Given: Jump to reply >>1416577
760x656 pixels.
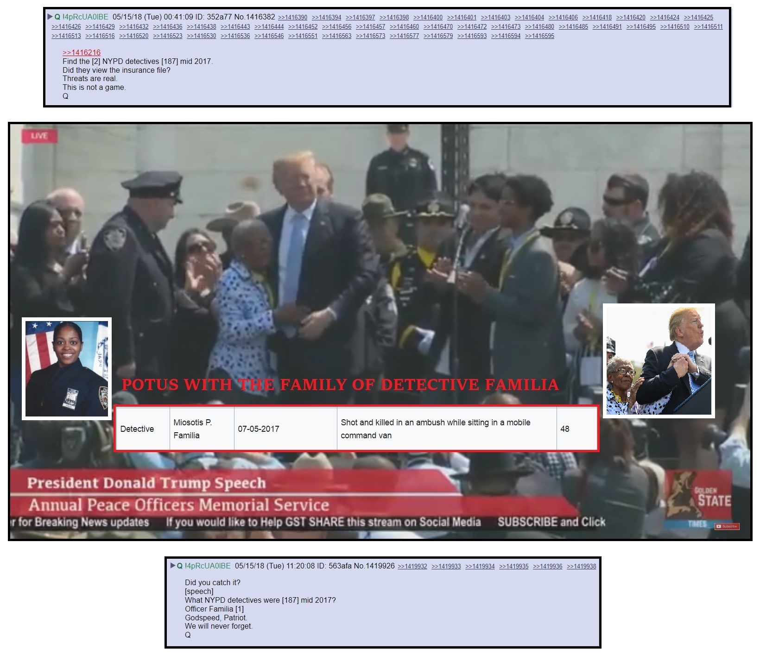Looking at the screenshot, I should pyautogui.click(x=405, y=36).
